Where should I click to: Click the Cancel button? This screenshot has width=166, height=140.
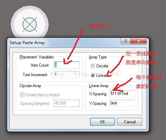coord(130,122)
